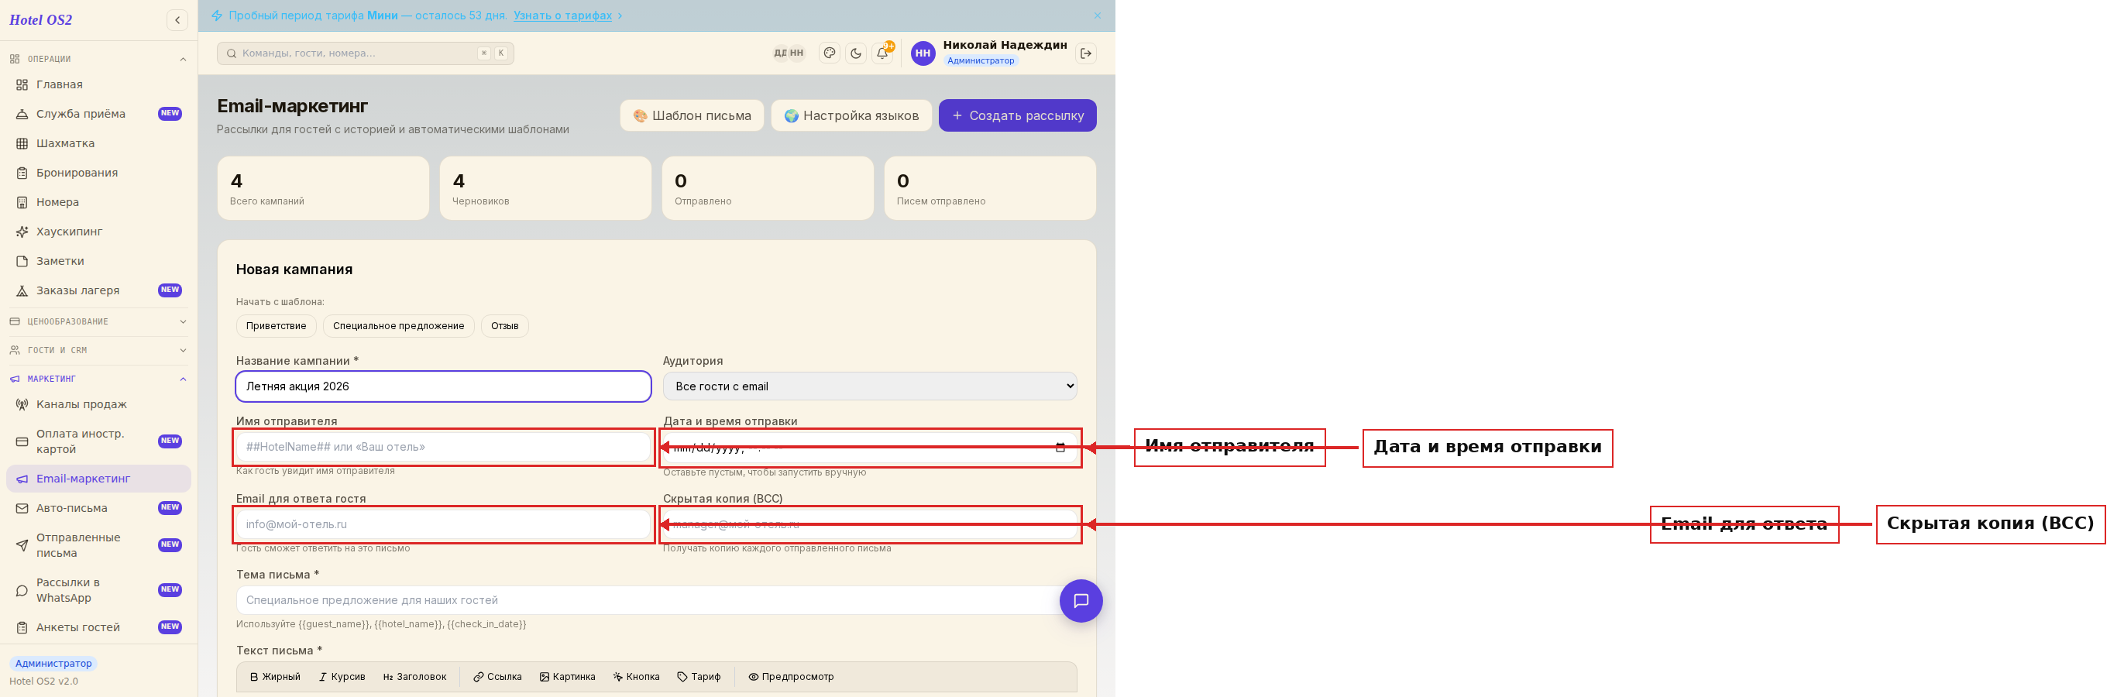The width and height of the screenshot is (2124, 697).
Task: Apply Курсив italic formatting
Action: [342, 677]
